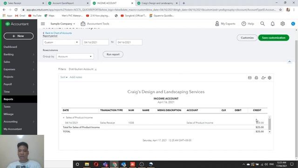
Task: Click the Windows search circle icon
Action: click(x=77, y=164)
